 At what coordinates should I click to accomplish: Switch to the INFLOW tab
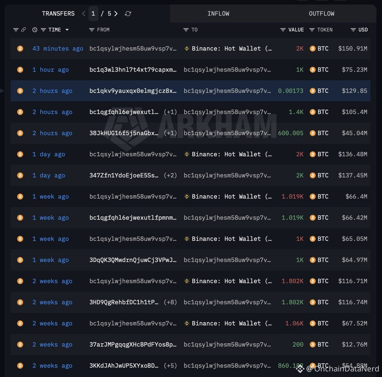[218, 14]
